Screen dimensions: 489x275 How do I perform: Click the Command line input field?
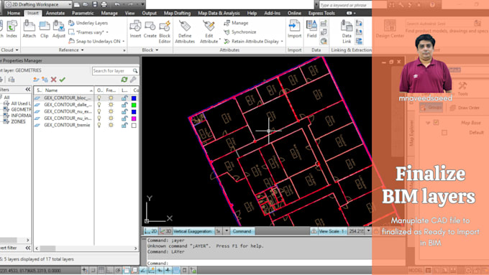coord(259,264)
